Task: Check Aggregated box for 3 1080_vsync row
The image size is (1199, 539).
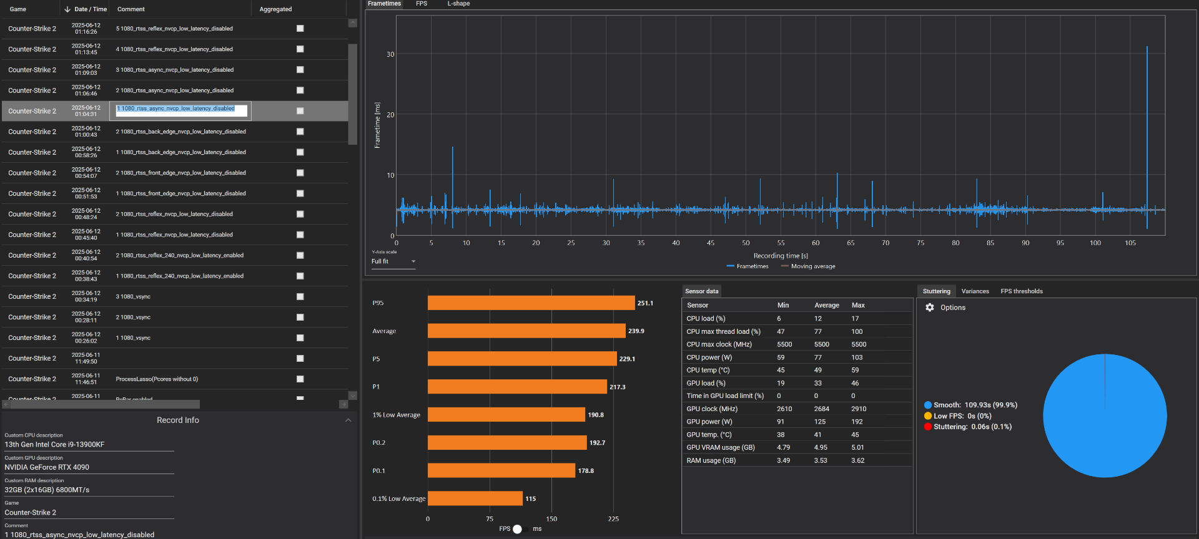Action: click(x=300, y=297)
